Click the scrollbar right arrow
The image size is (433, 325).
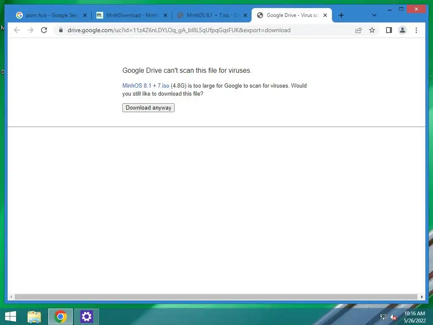[422, 297]
